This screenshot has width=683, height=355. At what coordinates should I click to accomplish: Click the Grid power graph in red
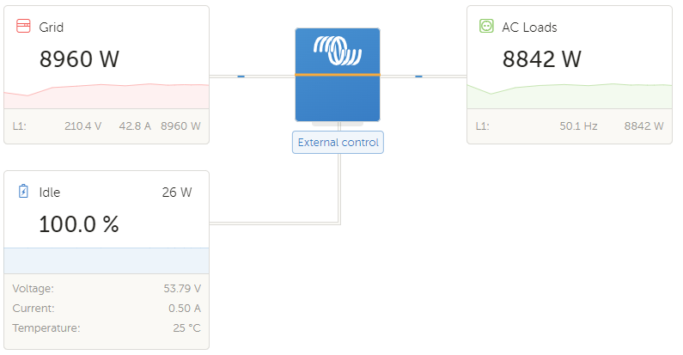[x=107, y=96]
